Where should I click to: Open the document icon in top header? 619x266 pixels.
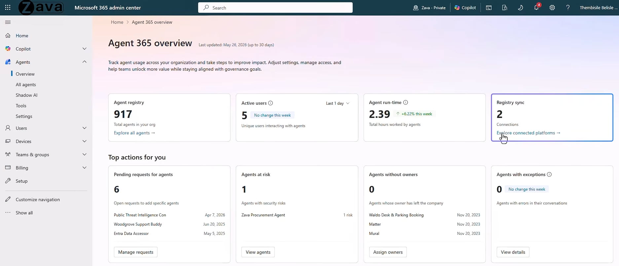(505, 8)
